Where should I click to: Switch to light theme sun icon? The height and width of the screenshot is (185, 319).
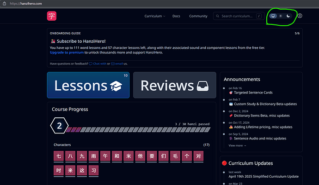281,16
